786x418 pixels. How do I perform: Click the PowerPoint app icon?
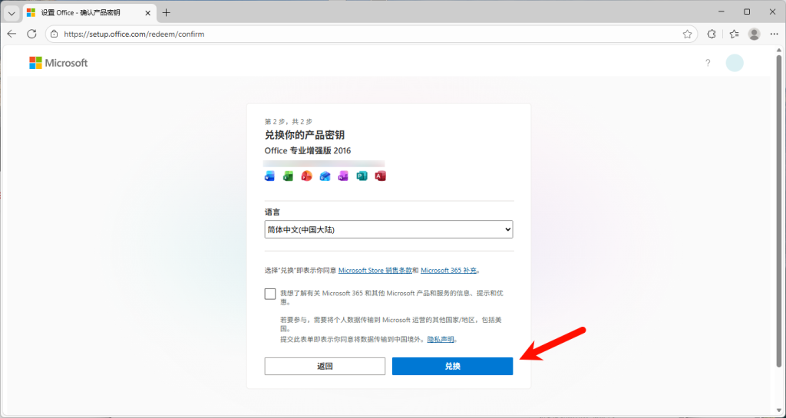point(307,176)
